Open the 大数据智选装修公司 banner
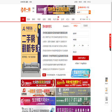This screenshot has height=112, width=112. pos(81,73)
